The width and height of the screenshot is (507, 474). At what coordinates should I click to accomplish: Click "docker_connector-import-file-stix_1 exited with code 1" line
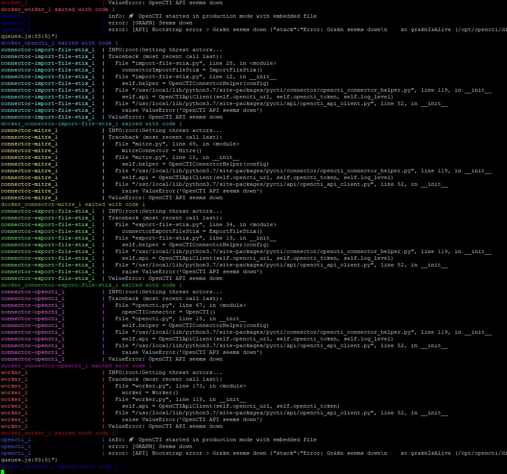[x=92, y=124]
